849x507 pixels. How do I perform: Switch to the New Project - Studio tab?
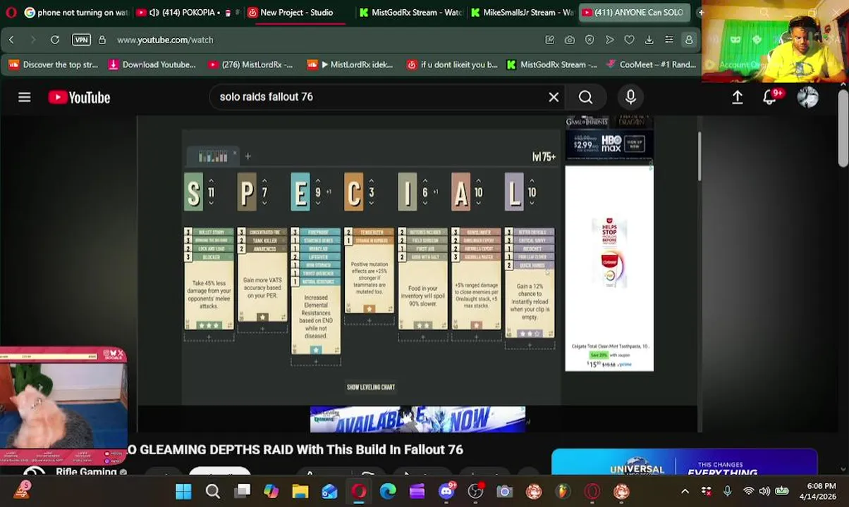pos(296,12)
